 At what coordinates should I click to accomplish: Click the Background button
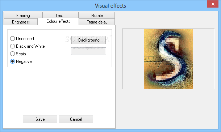88,40
